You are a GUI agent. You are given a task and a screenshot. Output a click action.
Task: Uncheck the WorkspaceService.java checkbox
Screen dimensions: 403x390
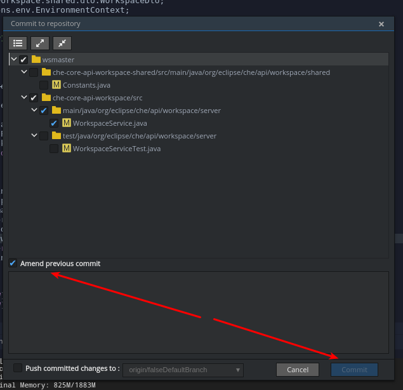[54, 123]
